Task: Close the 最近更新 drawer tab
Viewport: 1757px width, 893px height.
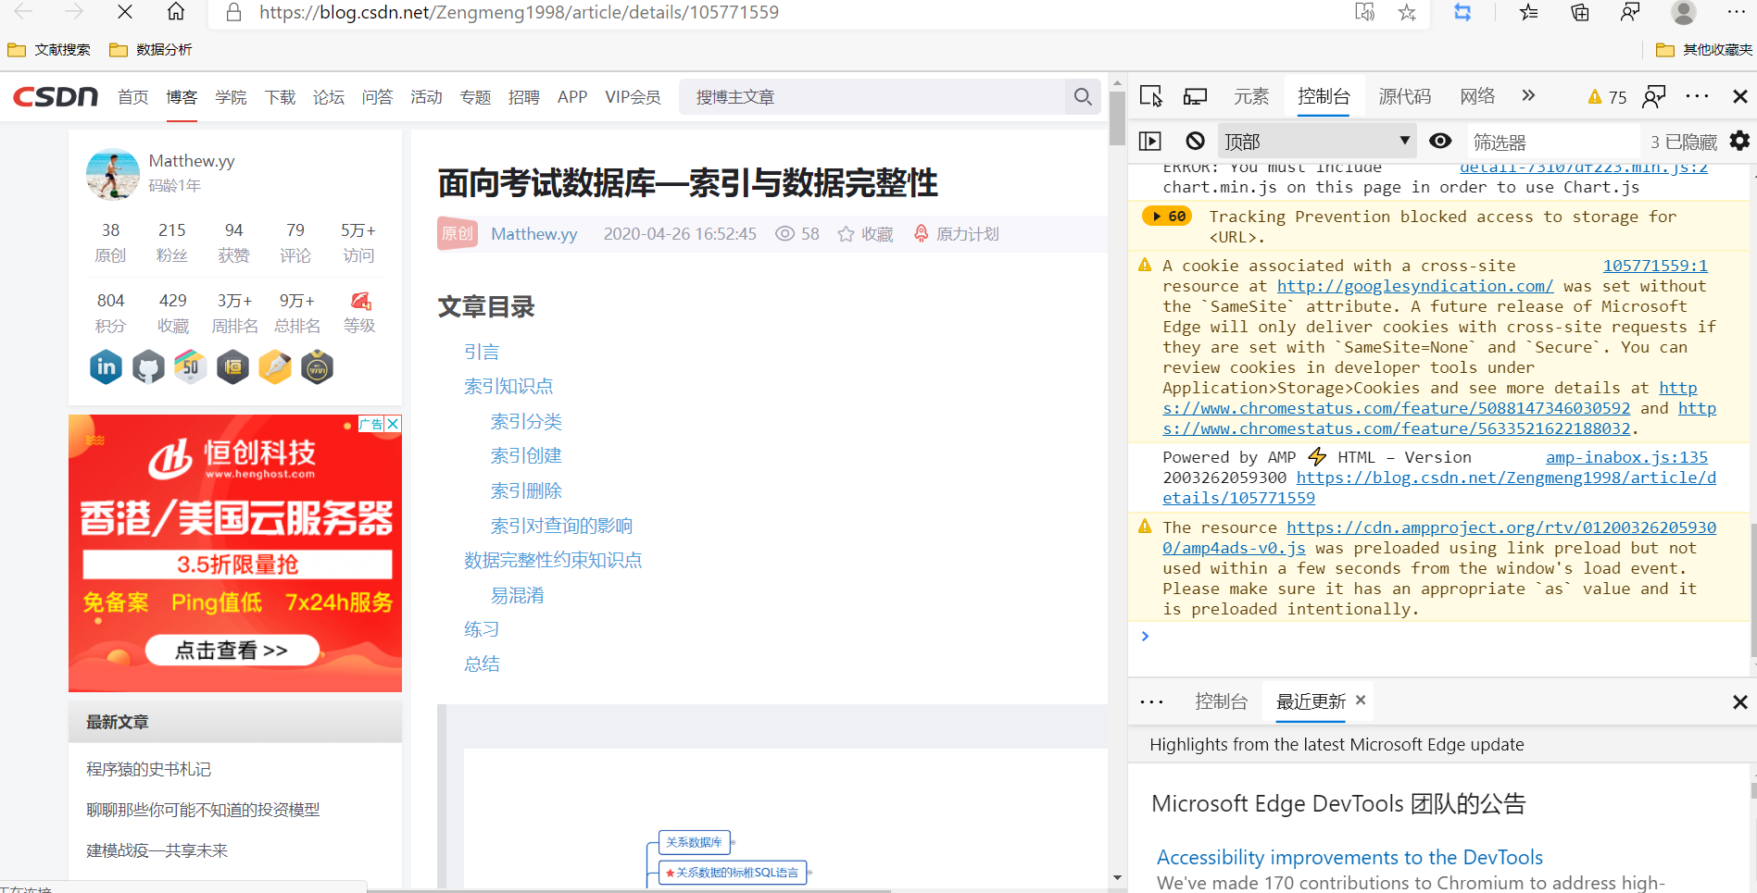Action: pos(1361,701)
